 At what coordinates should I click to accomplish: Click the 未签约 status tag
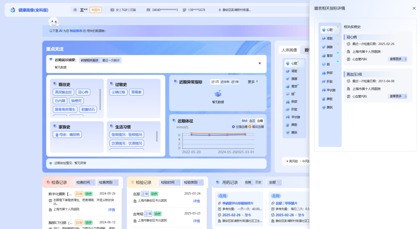95,10
